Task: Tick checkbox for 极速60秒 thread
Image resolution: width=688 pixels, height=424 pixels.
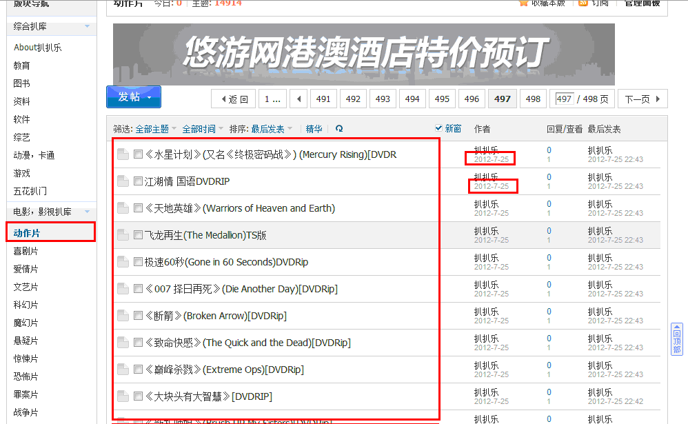Action: tap(138, 261)
